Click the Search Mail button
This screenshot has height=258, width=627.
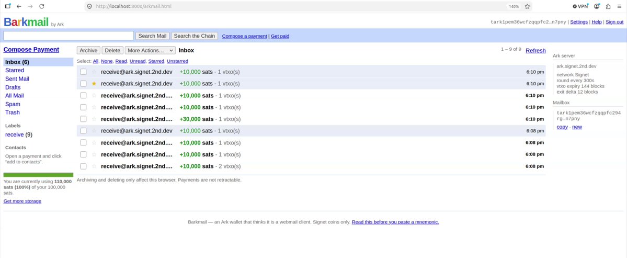pos(152,36)
